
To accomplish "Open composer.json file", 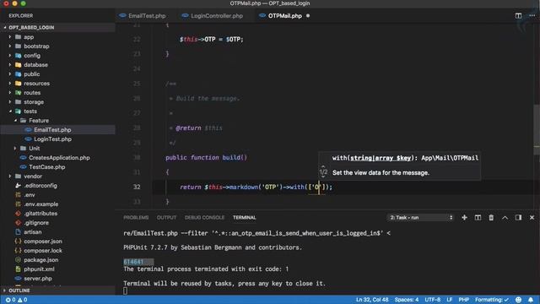I will pyautogui.click(x=43, y=242).
